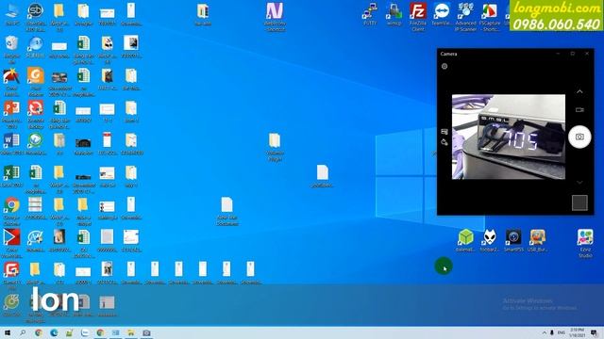Select the balenaEtcher green cube shortcut
Viewport: 604px width, 339px height.
tap(465, 241)
